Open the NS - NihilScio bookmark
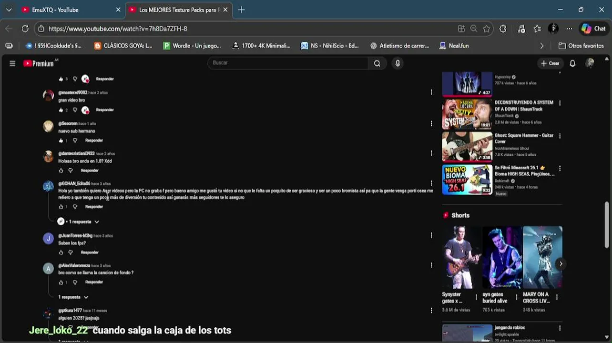Screen dimensions: 612x343 tap(330, 46)
